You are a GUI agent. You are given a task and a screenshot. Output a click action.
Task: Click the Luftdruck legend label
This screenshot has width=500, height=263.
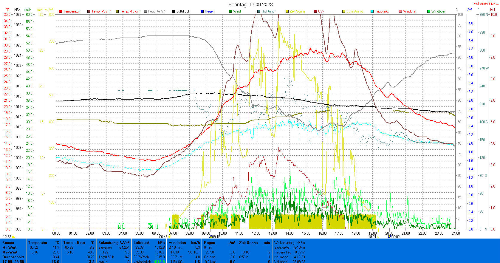click(183, 11)
